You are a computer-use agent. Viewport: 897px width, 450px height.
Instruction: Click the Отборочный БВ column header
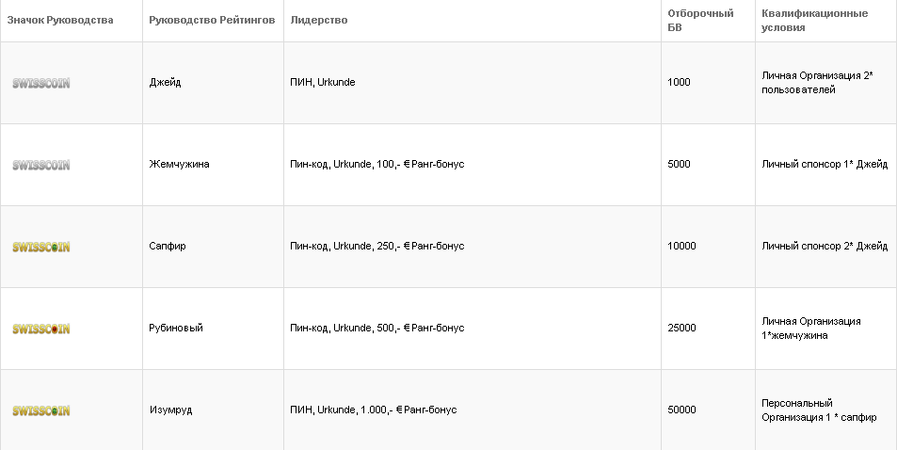point(700,21)
